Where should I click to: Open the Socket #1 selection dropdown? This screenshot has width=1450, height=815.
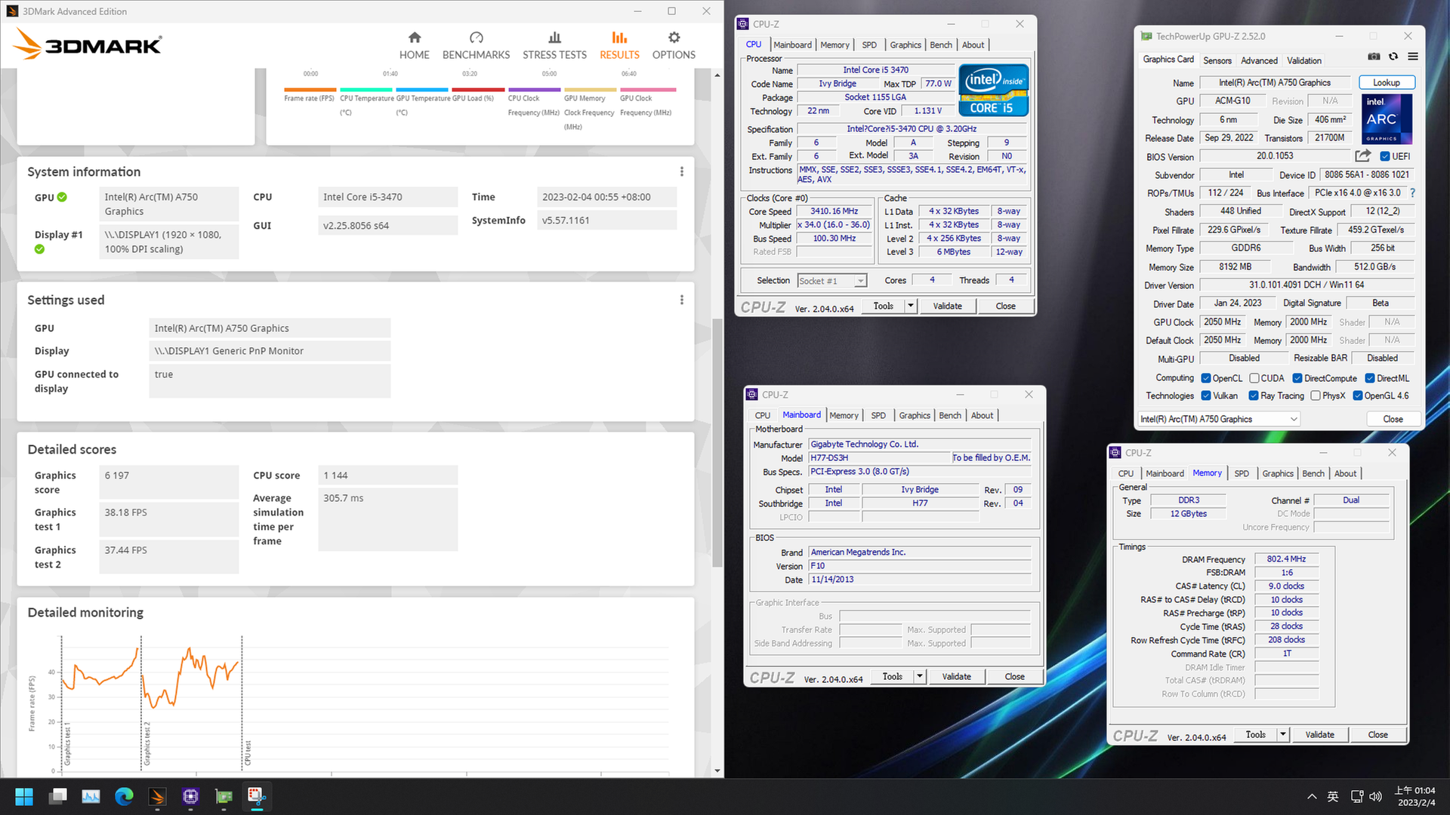(x=832, y=281)
